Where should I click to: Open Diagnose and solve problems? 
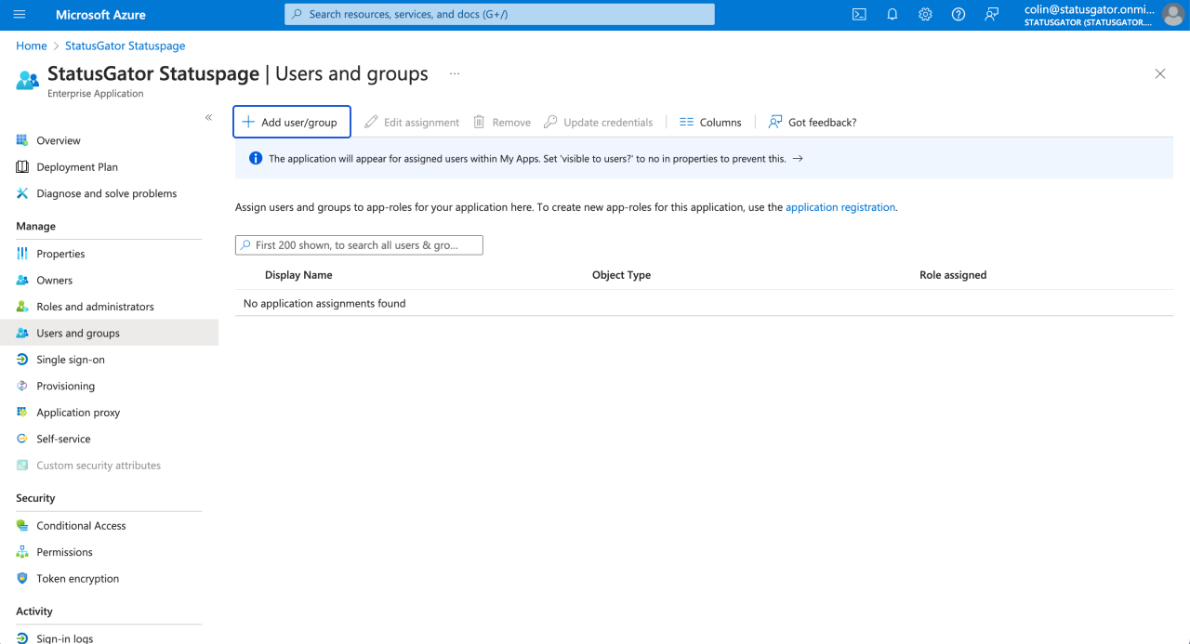tap(109, 193)
